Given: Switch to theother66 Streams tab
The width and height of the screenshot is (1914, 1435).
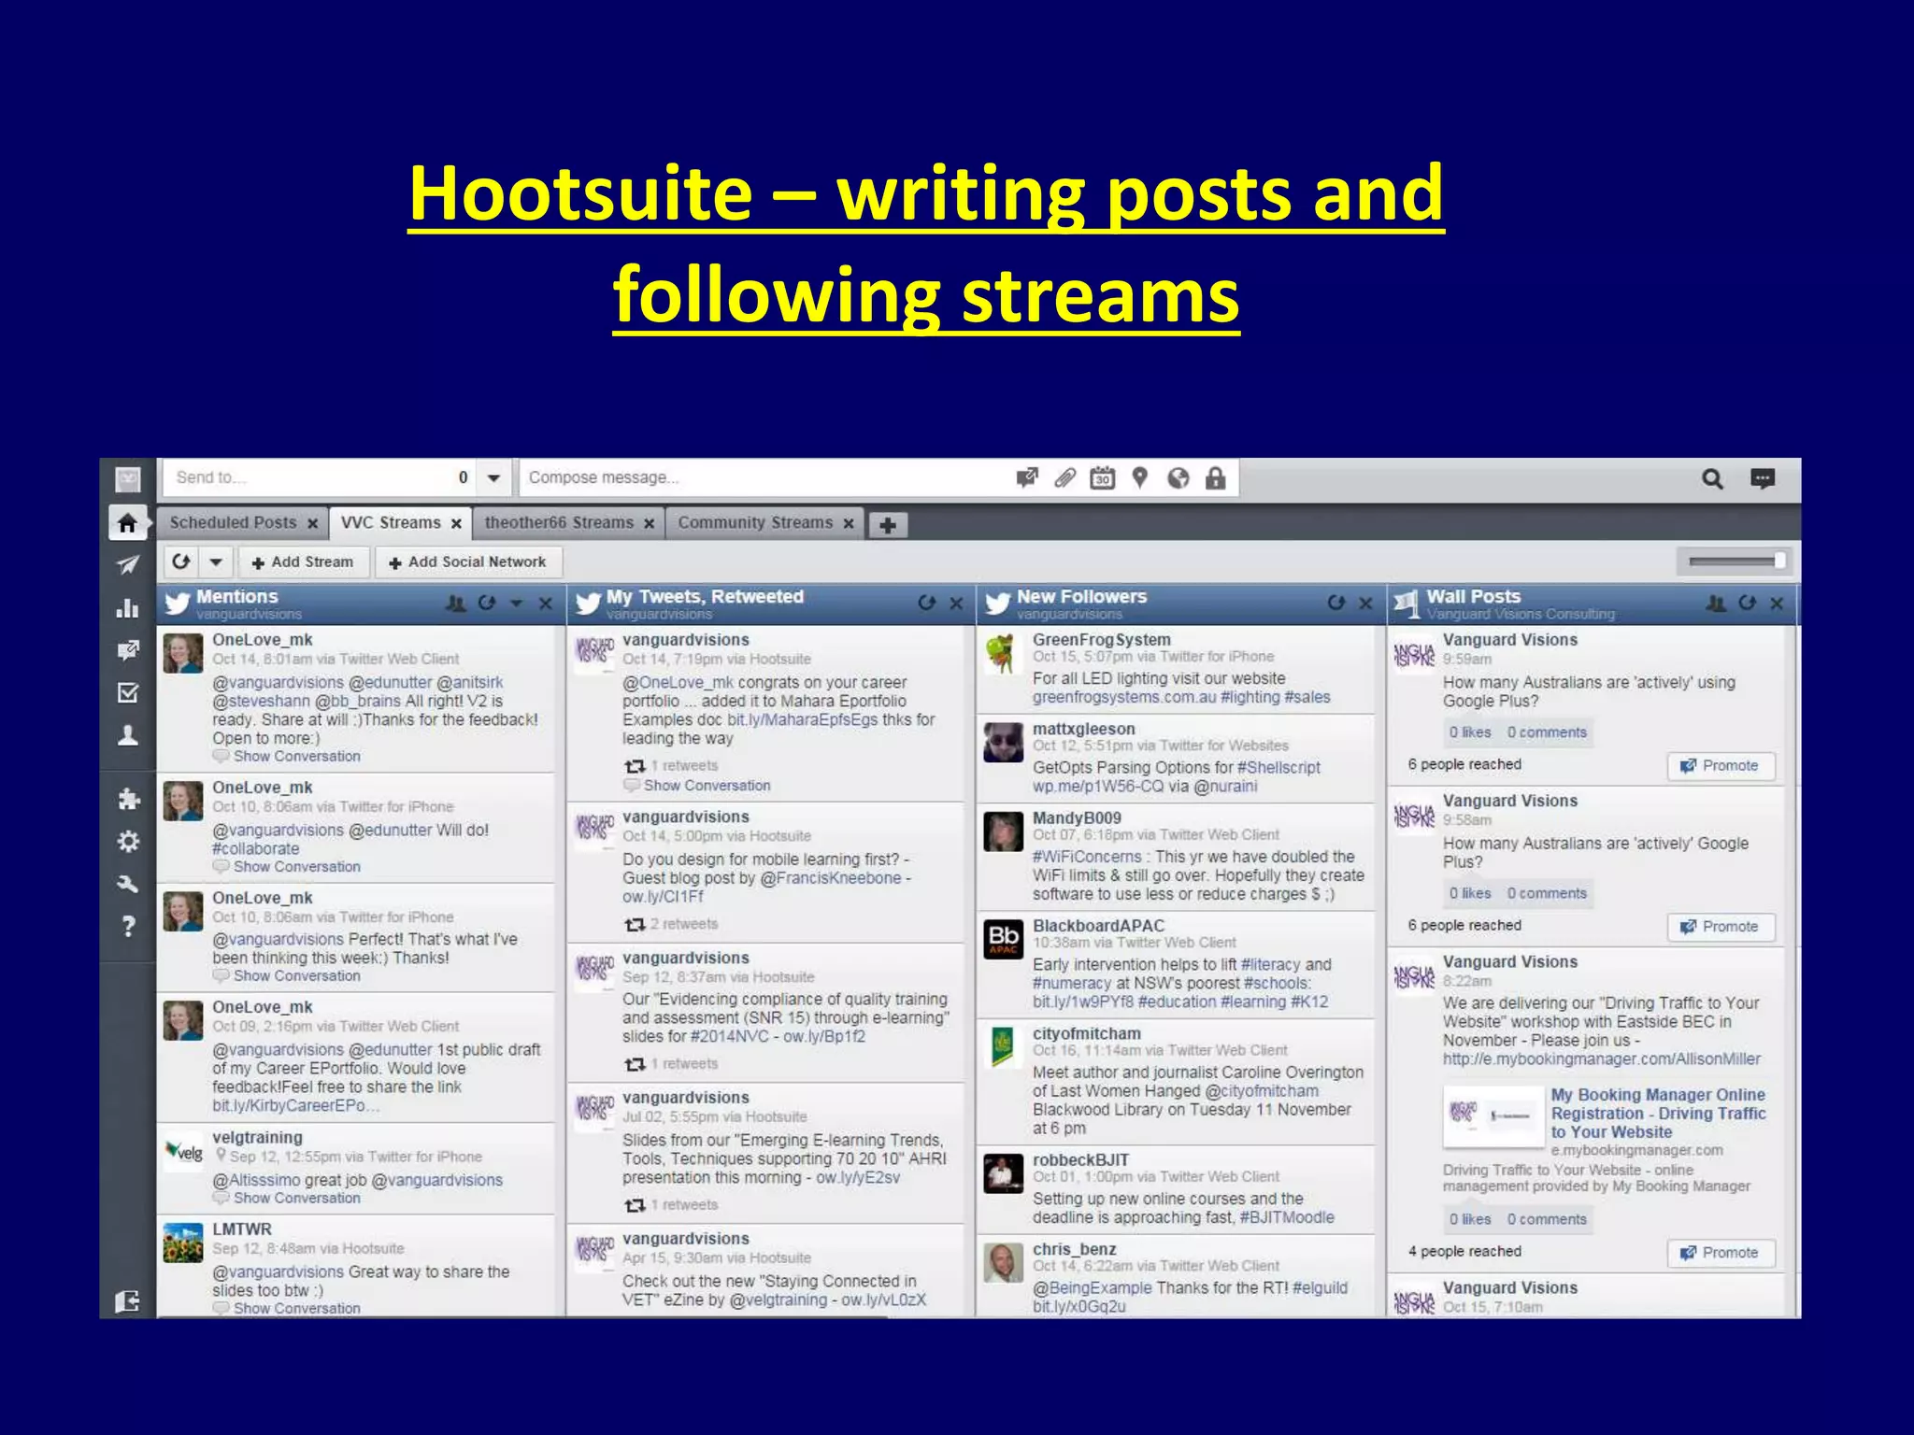Looking at the screenshot, I should click(x=559, y=523).
